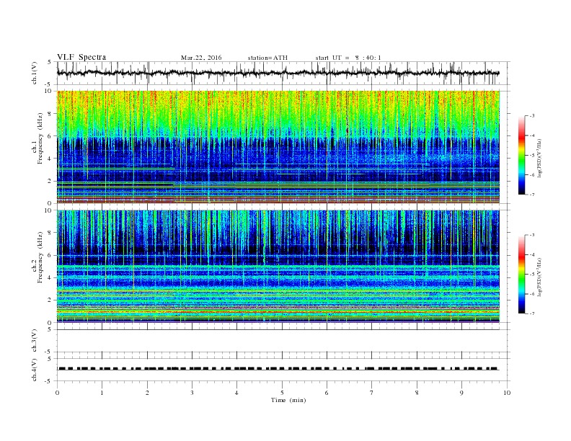Click time axis tick label "1"

[102, 393]
